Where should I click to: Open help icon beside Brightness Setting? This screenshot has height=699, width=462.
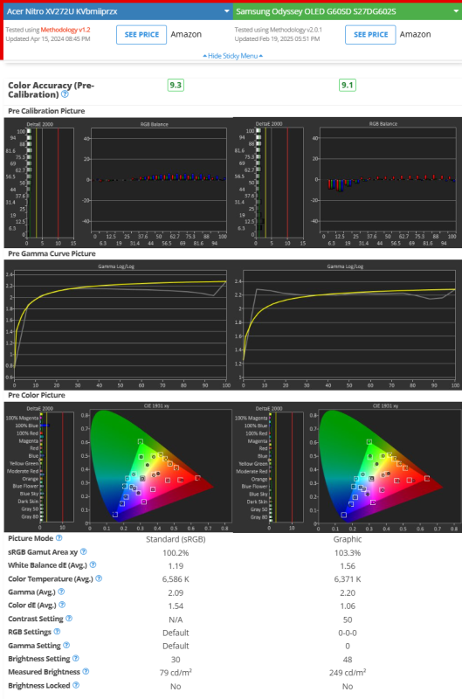[x=76, y=659]
